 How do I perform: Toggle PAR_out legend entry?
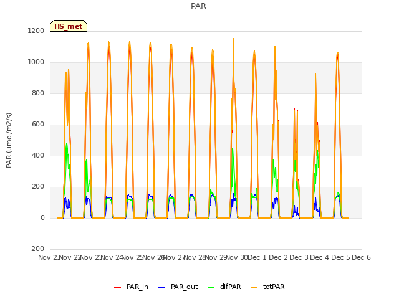[178, 287]
